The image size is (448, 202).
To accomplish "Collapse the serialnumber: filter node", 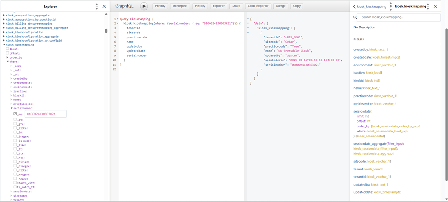I will (x=11, y=108).
